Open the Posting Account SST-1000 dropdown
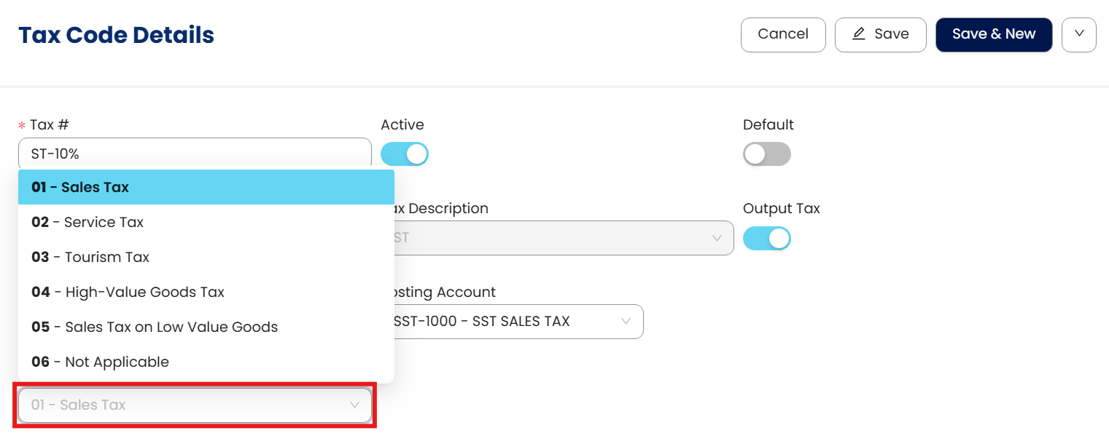This screenshot has height=433, width=1109. (510, 322)
